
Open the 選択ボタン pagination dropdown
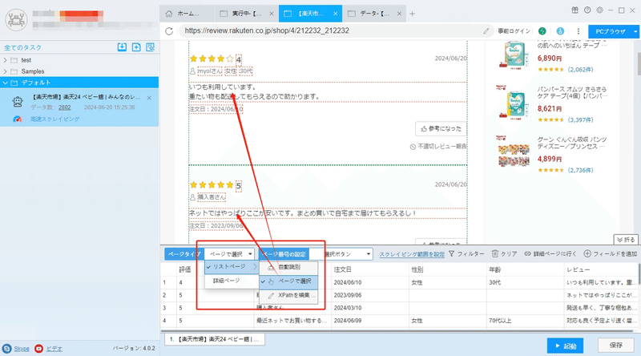pyautogui.click(x=341, y=254)
